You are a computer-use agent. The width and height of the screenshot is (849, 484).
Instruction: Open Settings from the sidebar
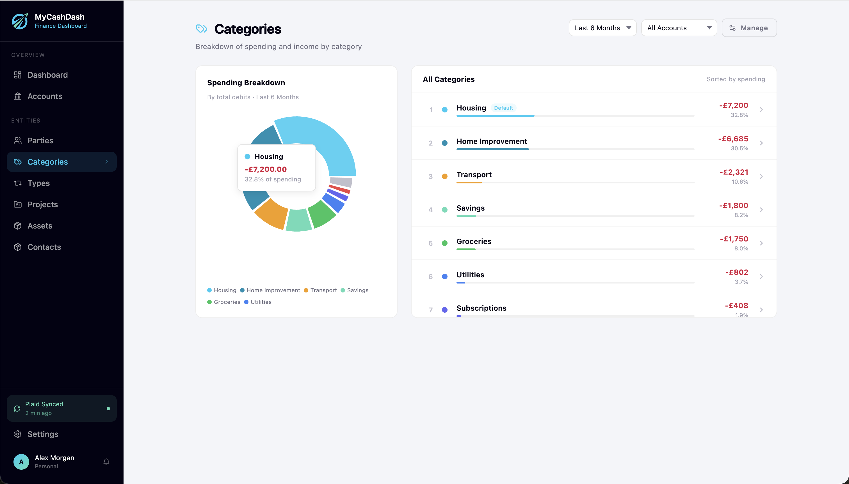point(43,434)
